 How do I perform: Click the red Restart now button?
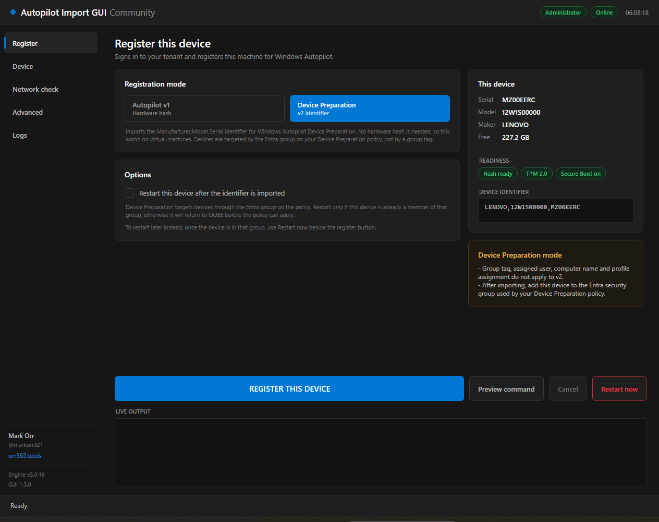(619, 389)
